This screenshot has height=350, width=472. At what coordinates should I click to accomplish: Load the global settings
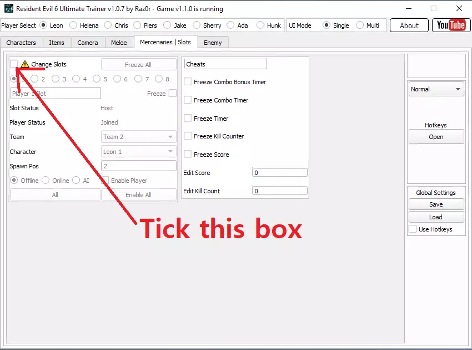436,217
